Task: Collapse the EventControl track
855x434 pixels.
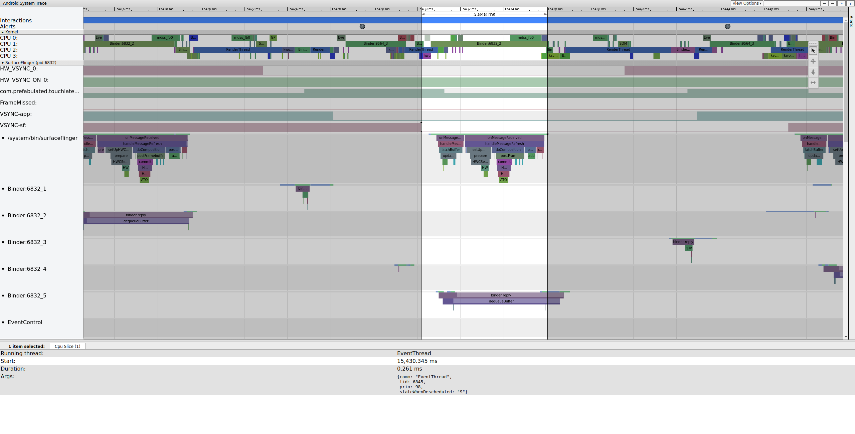Action: click(3, 322)
